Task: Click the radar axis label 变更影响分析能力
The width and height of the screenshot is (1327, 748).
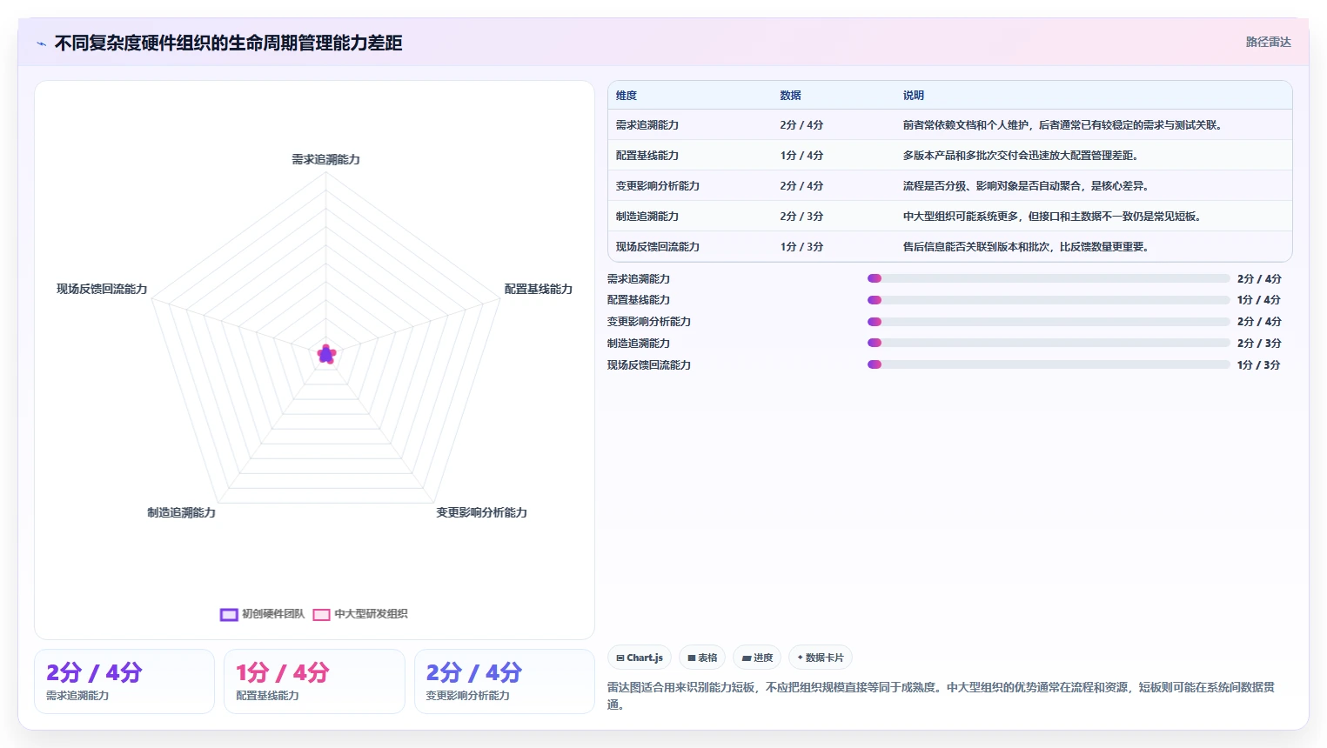Action: [481, 512]
